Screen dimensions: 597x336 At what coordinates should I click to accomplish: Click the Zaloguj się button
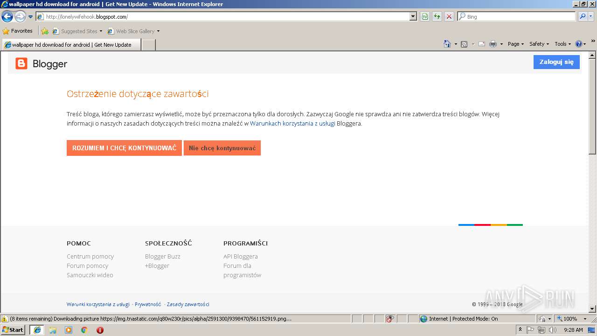[556, 62]
